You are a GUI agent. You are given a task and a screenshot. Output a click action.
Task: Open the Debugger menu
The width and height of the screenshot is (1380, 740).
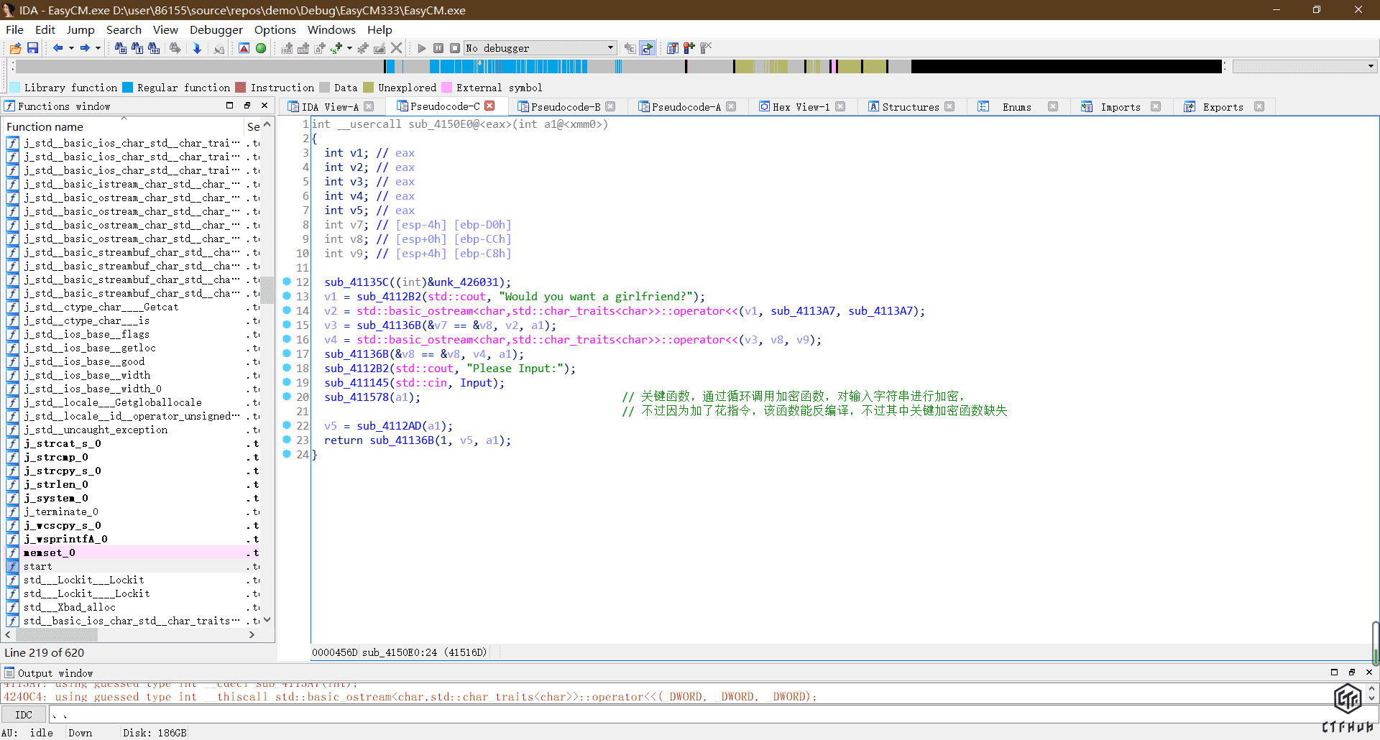pos(216,29)
